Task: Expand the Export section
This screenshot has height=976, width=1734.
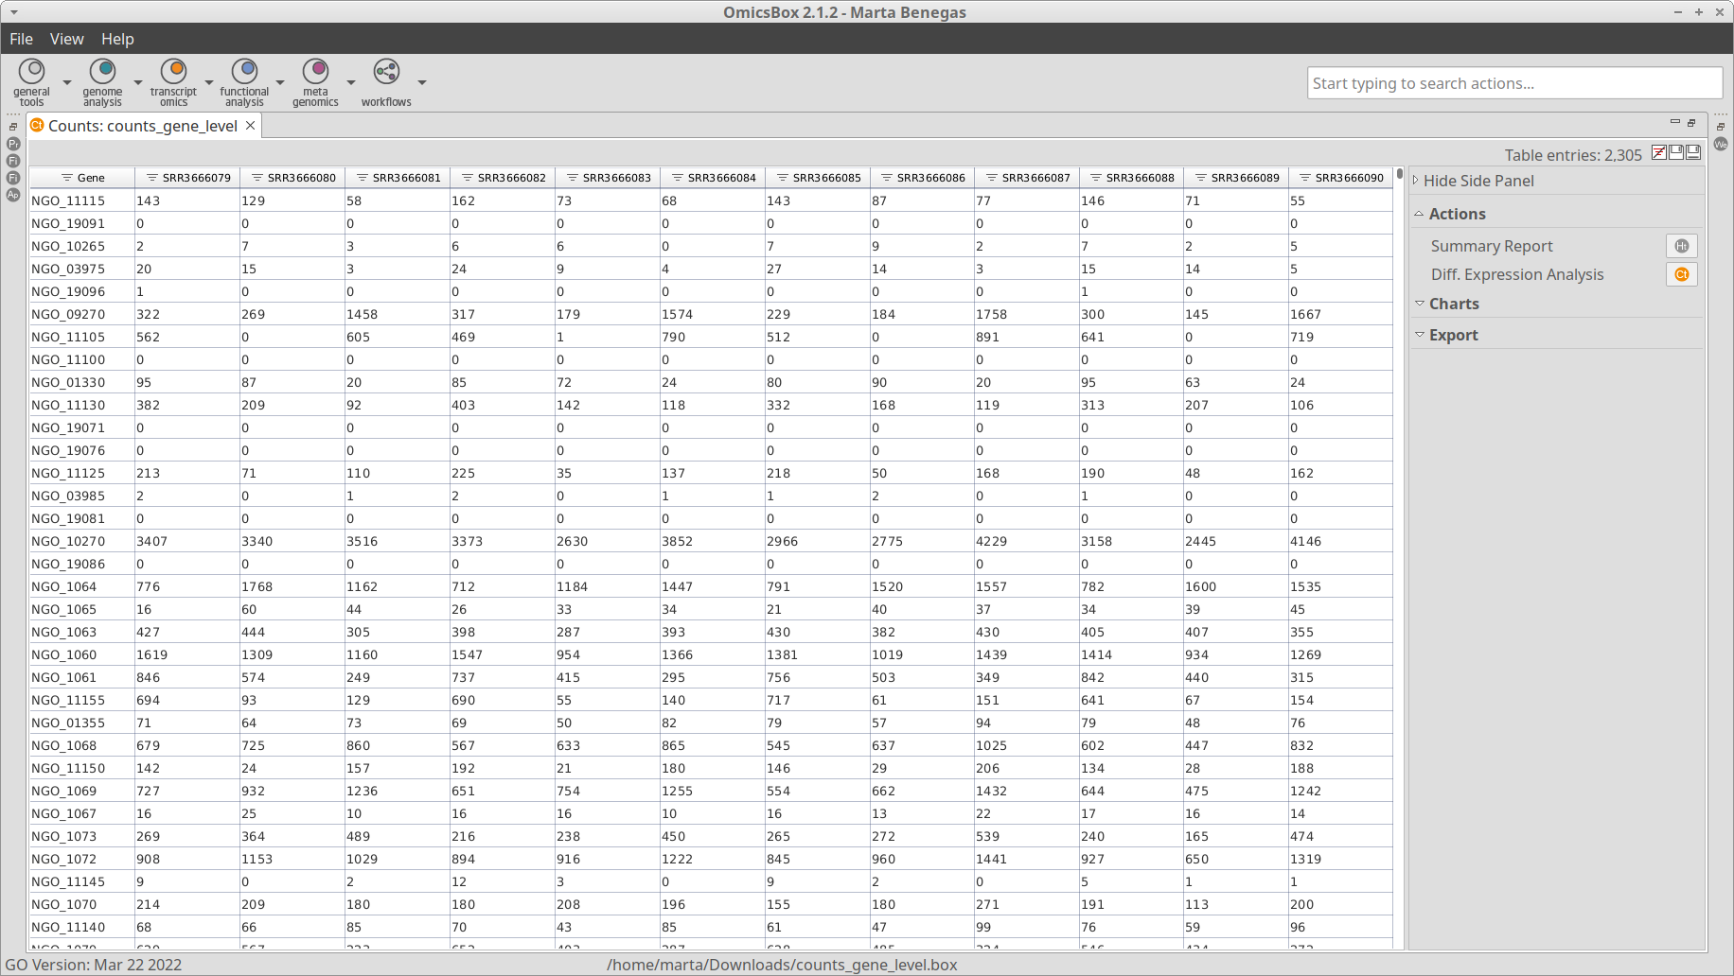Action: click(x=1453, y=335)
